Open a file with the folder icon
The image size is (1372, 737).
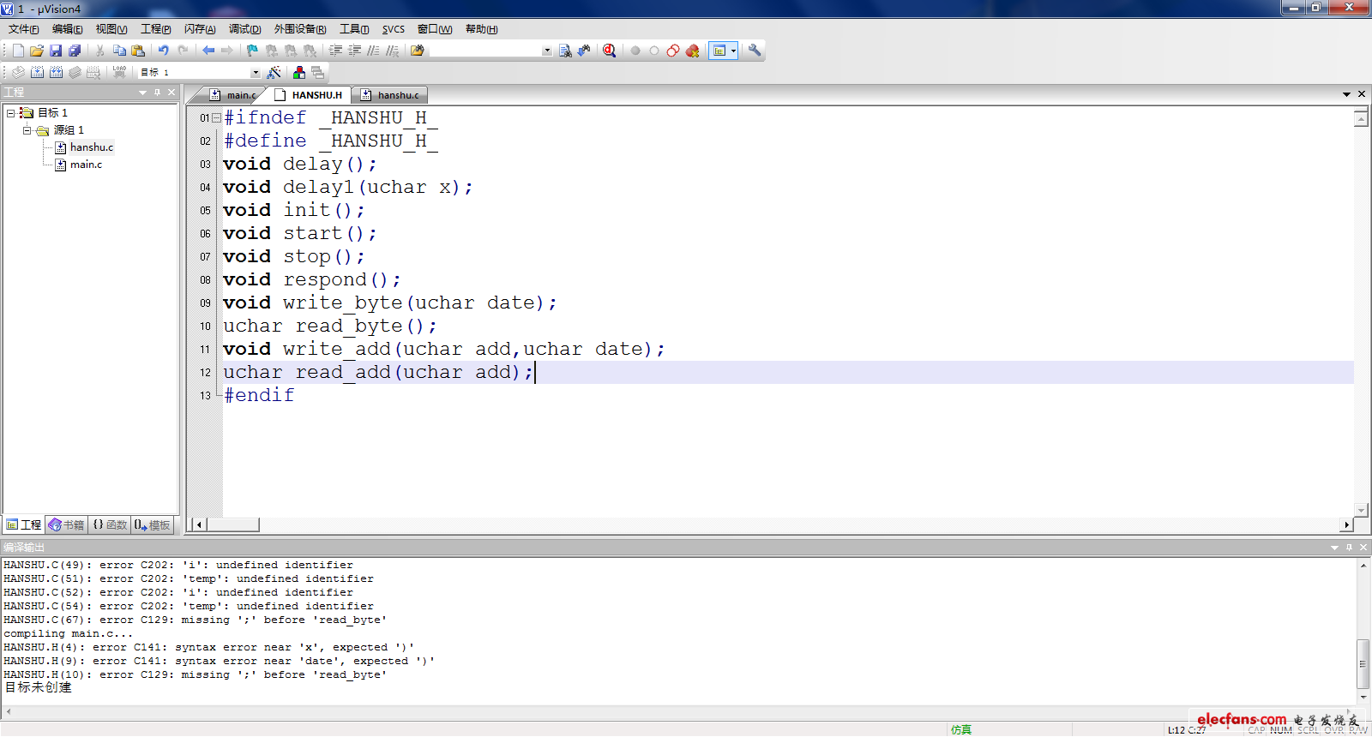click(37, 51)
